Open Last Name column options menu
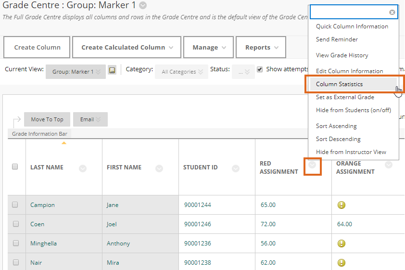The height and width of the screenshot is (270, 405). 83,168
